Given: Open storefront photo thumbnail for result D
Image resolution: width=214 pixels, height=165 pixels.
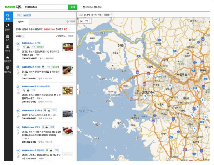Looking at the screenshot, I should pos(68,114).
